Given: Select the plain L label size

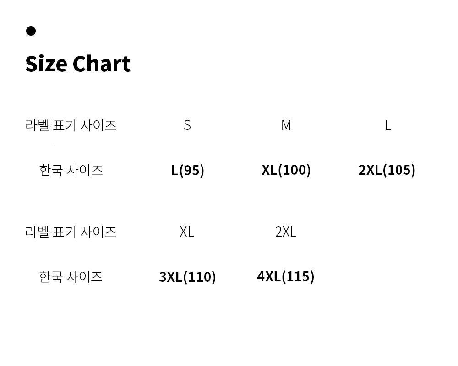Looking at the screenshot, I should (x=387, y=125).
